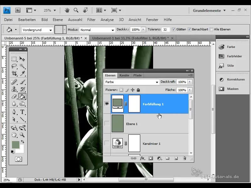Launch Adobe Bridge

(18, 10)
